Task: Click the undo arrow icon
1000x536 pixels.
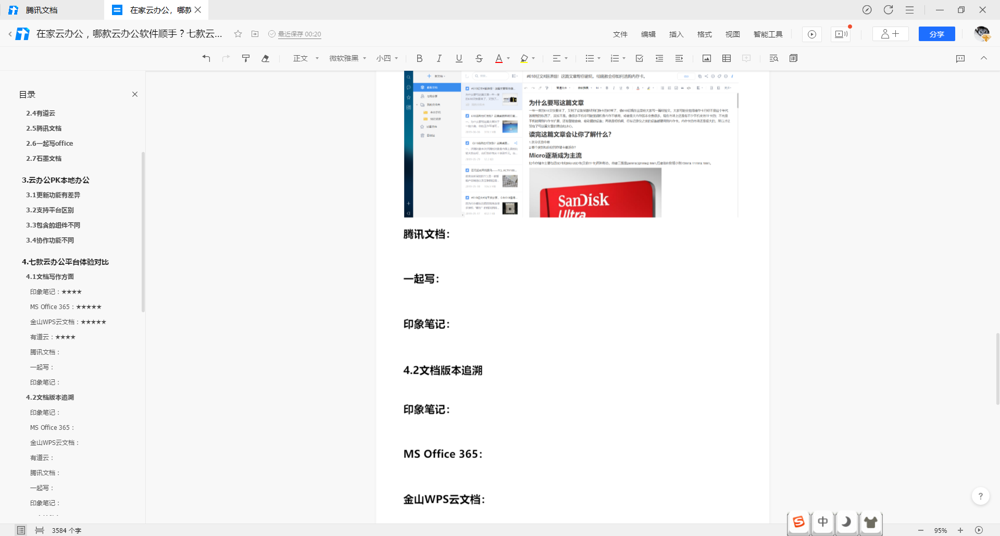Action: click(x=206, y=58)
